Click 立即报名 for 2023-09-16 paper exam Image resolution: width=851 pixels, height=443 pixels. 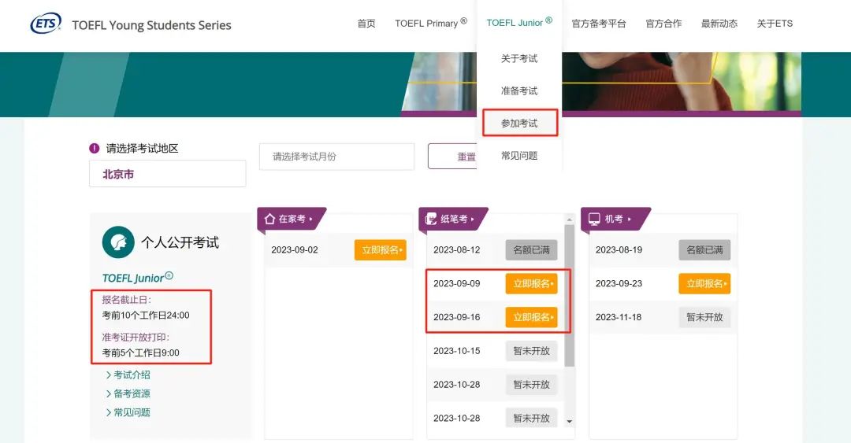pyautogui.click(x=531, y=317)
